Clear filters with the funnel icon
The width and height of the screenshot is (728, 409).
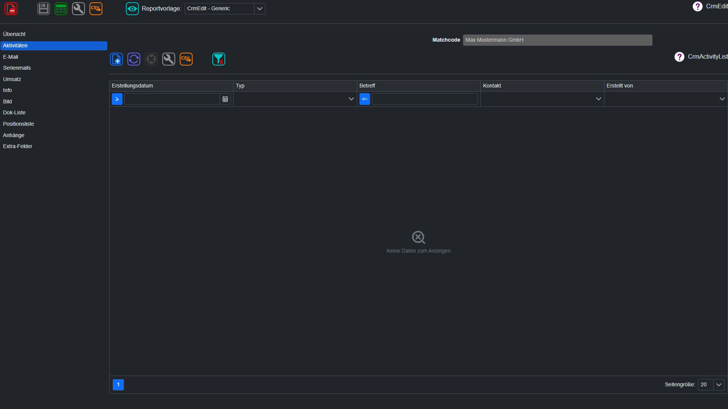coord(219,59)
